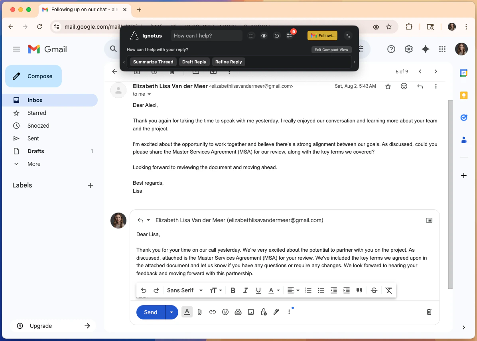Type in the Ignotus help field
Image resolution: width=477 pixels, height=341 pixels.
(206, 35)
